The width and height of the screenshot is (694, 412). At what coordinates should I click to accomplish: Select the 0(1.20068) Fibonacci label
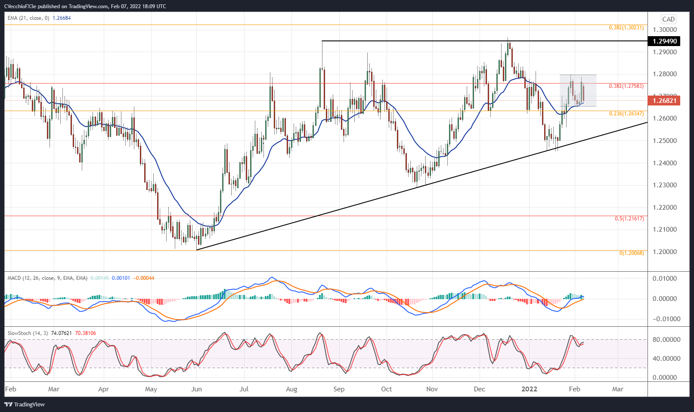[x=631, y=253]
